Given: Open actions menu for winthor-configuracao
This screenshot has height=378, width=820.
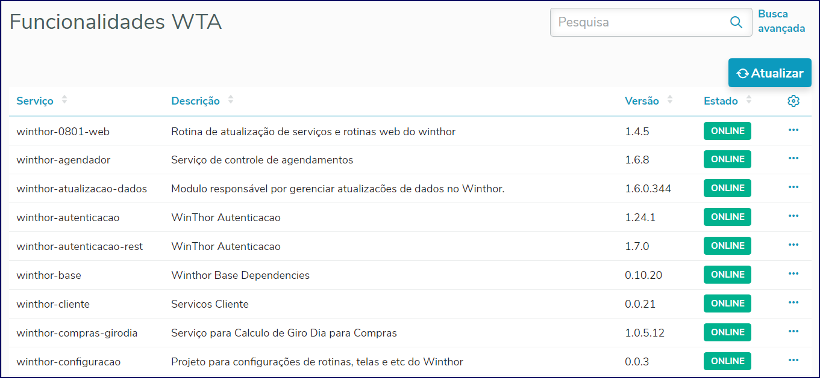Looking at the screenshot, I should [793, 361].
